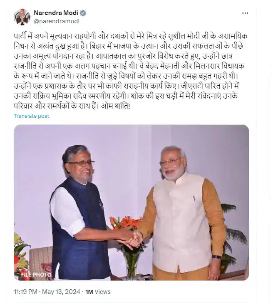
Task: View the 1M Views count
Action: 98,292
